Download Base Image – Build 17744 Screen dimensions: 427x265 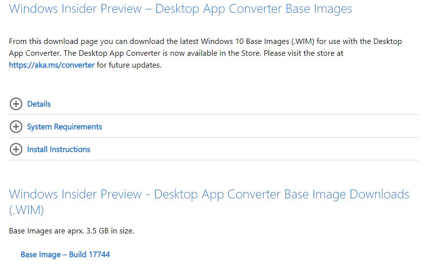pyautogui.click(x=65, y=255)
